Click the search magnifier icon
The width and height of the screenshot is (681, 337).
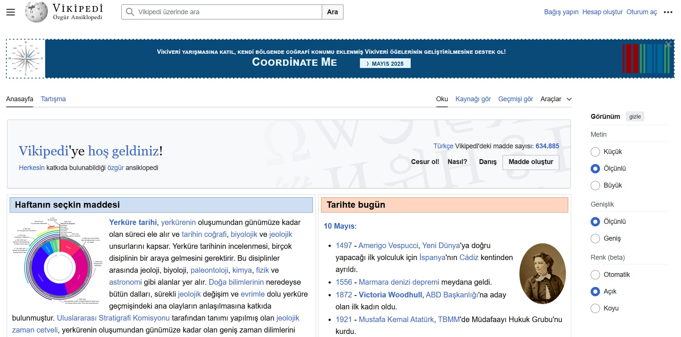[x=130, y=12]
